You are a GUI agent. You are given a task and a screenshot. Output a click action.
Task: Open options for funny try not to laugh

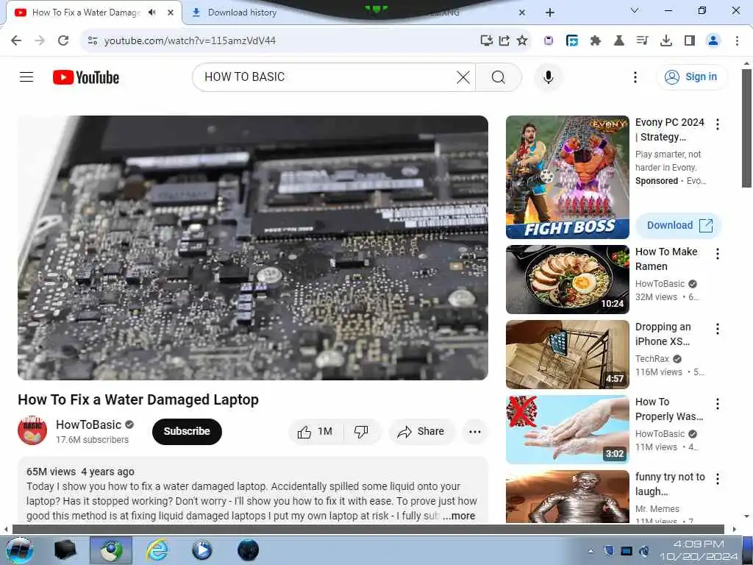click(x=718, y=478)
